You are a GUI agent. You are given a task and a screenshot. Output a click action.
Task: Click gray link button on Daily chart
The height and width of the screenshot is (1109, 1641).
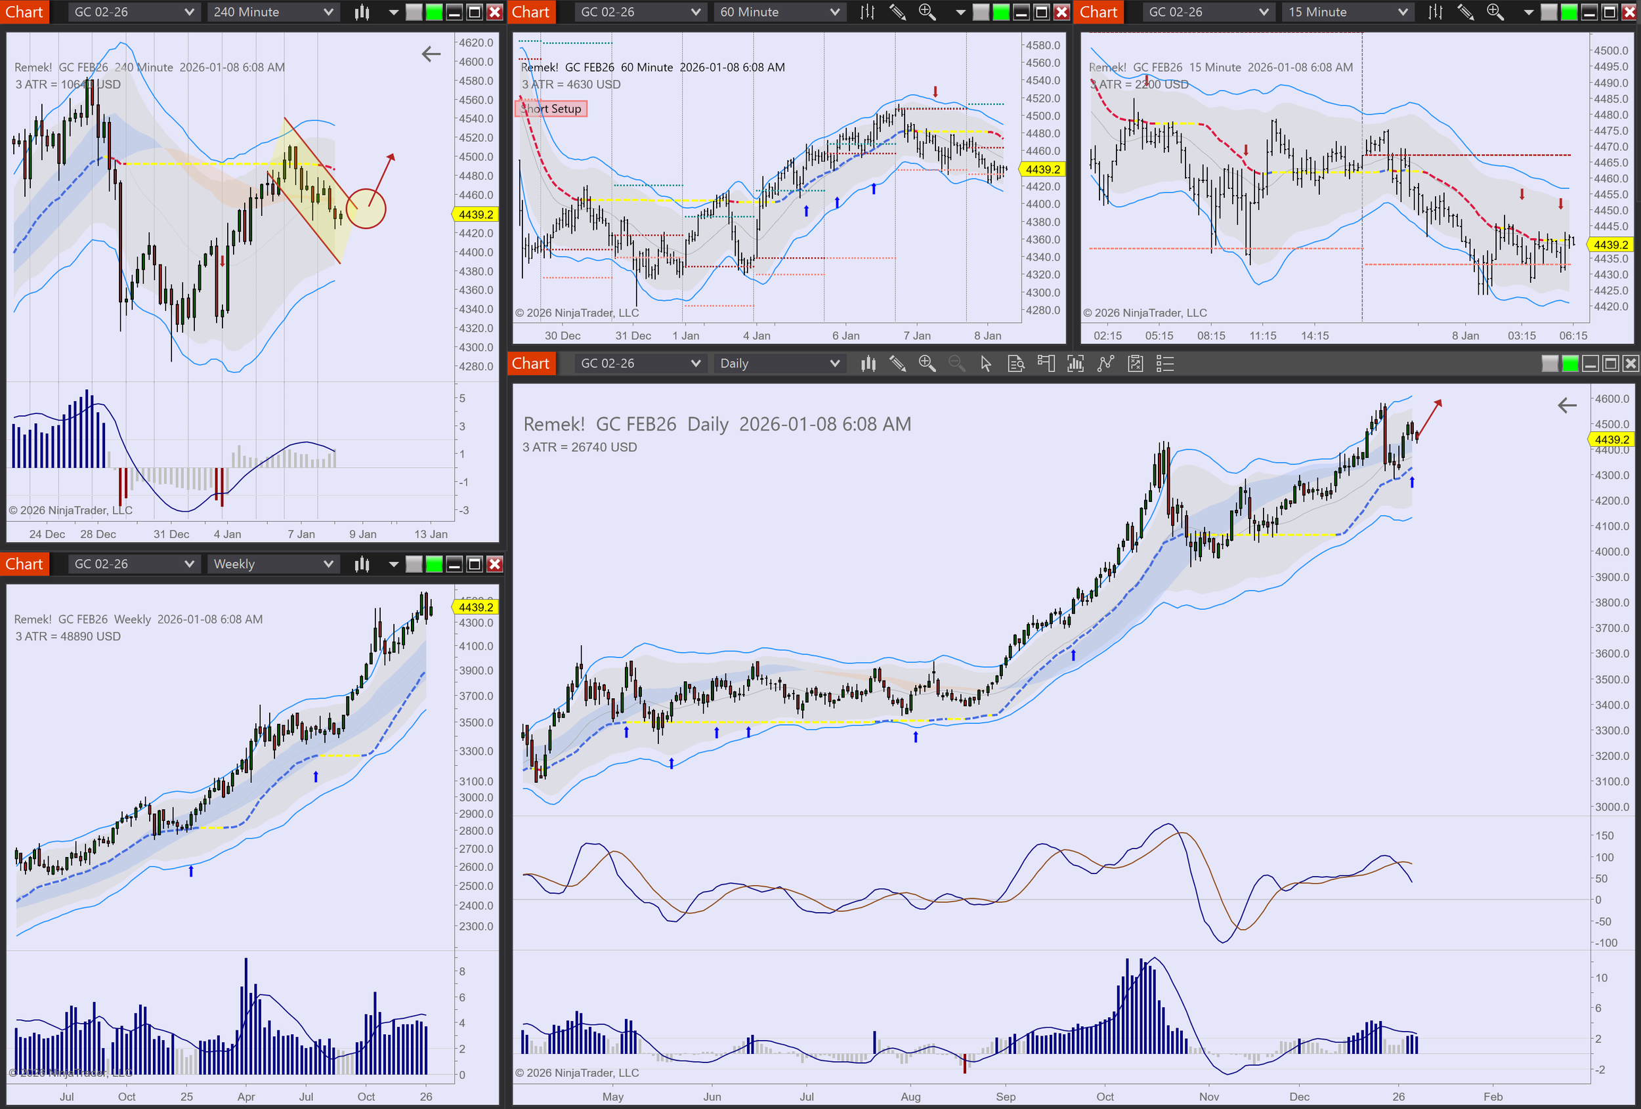tap(1550, 364)
